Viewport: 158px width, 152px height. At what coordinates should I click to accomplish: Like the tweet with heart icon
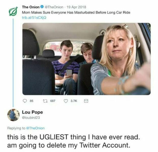tap(66, 101)
